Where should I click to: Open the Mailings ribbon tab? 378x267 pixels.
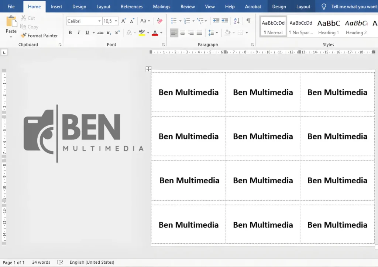tap(161, 6)
